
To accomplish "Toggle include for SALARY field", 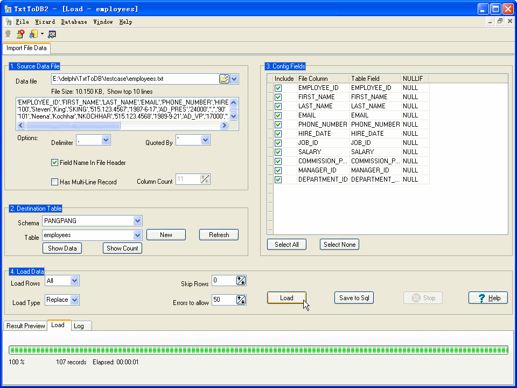I will coord(278,152).
